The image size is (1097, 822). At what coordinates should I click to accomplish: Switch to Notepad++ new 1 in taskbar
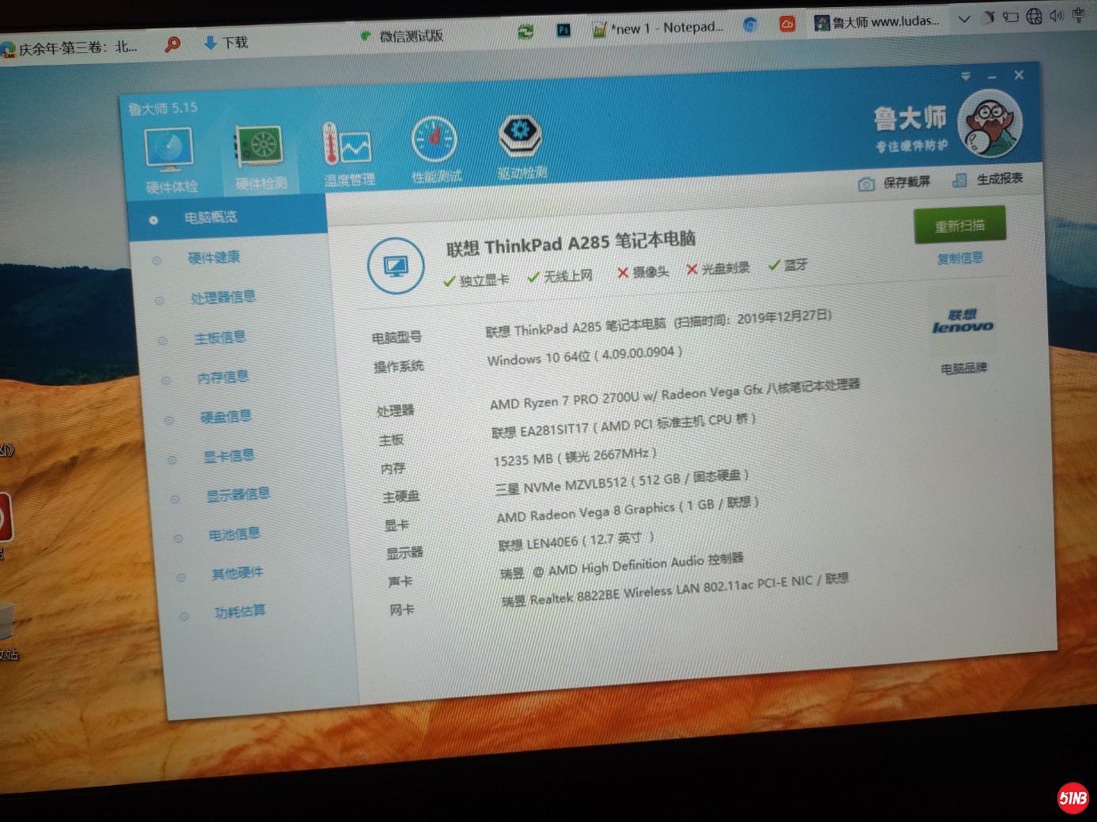click(659, 28)
